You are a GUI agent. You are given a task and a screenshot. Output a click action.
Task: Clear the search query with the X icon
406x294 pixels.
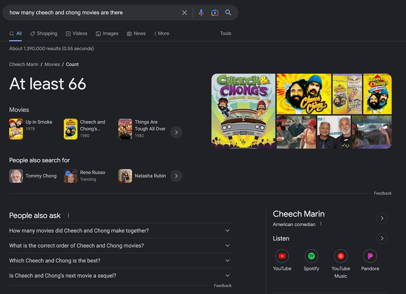184,13
